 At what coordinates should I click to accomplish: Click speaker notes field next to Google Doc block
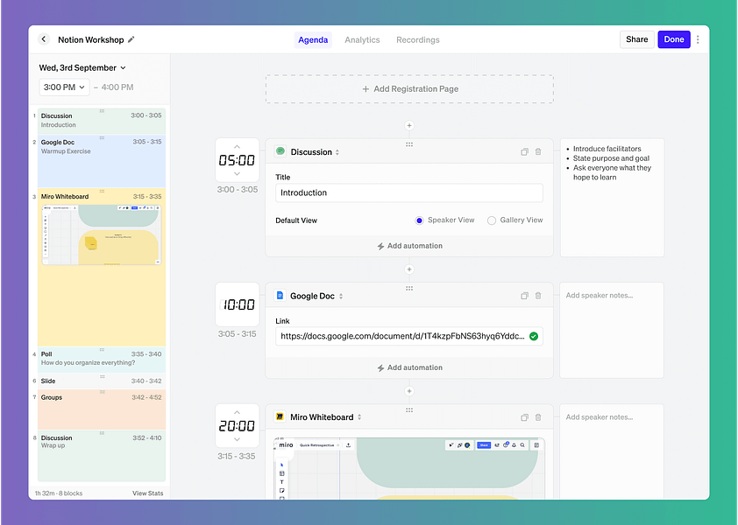612,330
